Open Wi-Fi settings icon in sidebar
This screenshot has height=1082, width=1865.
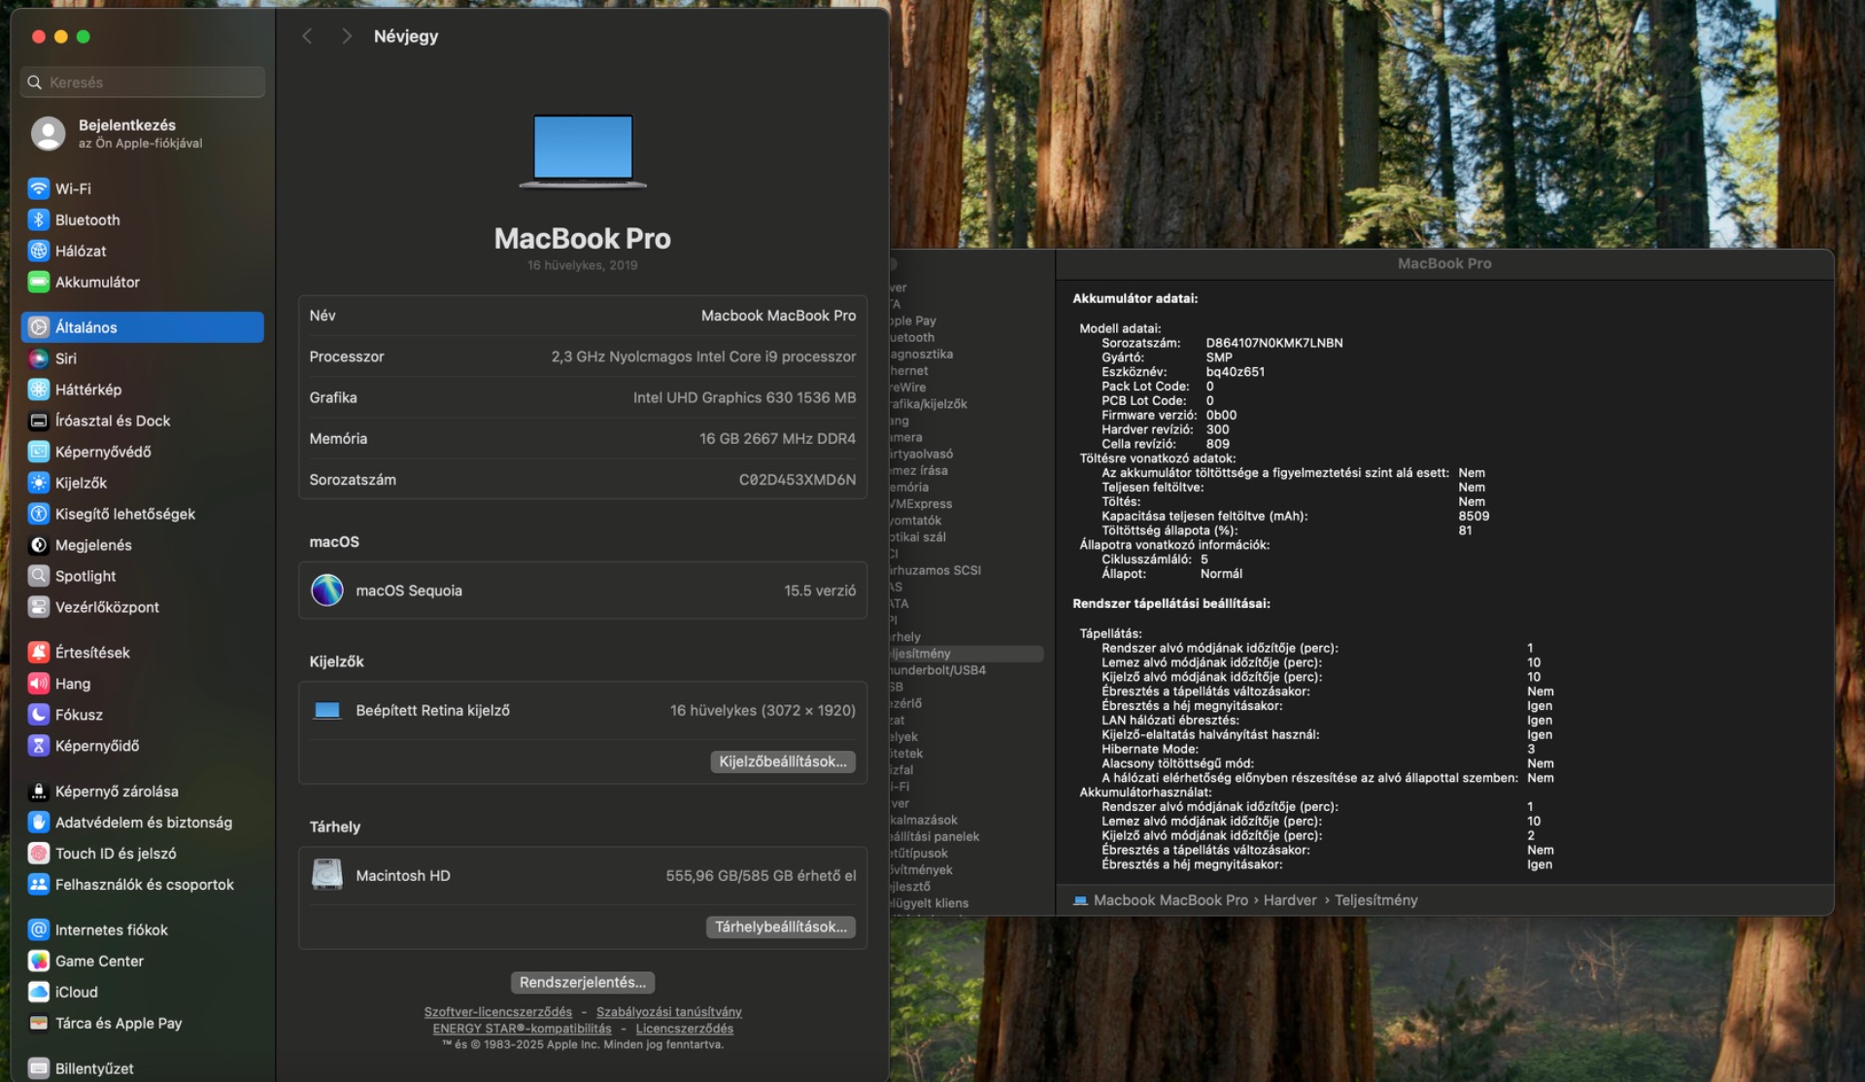pyautogui.click(x=39, y=188)
